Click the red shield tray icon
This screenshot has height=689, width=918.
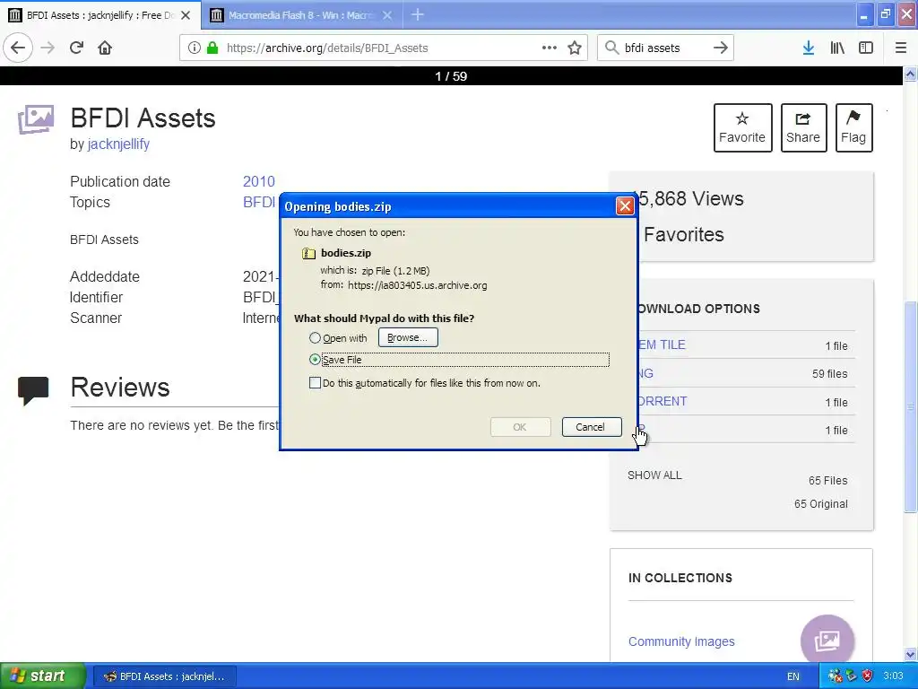867,676
